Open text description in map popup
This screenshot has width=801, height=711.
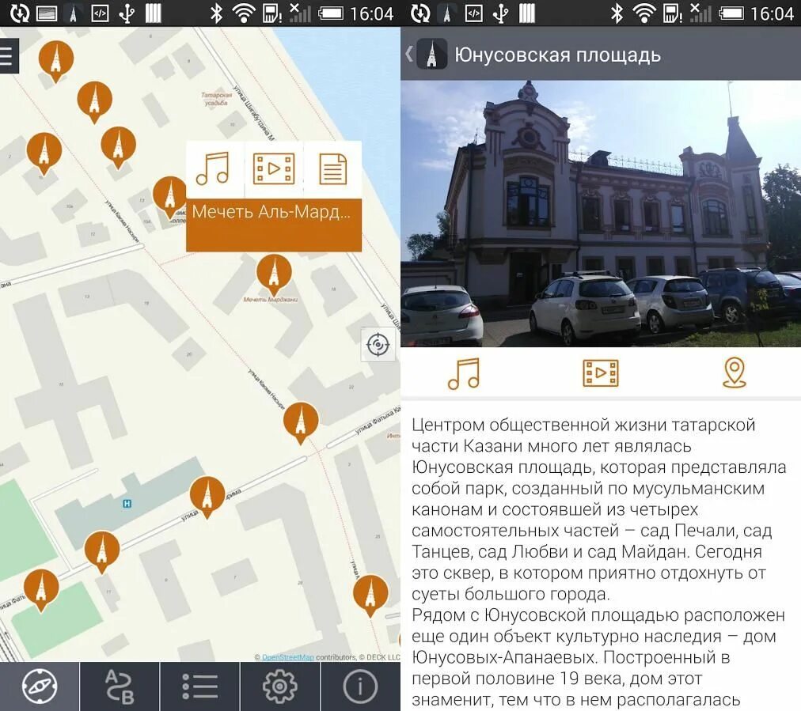point(333,169)
